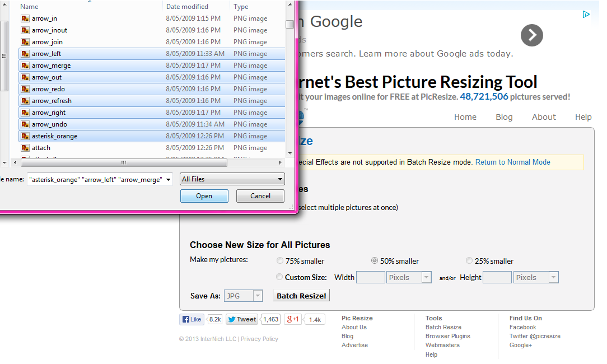607x364 pixels.
Task: Click the file list scroll down arrow
Action: [x=290, y=153]
